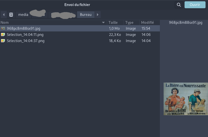Go to the Bureau path segment
The width and height of the screenshot is (208, 137).
(x=86, y=15)
